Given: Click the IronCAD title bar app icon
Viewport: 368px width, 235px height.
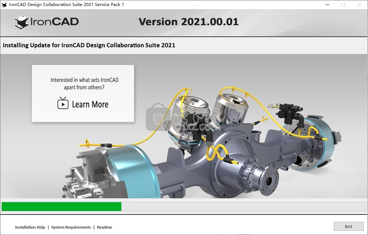Looking at the screenshot, I should (x=4, y=5).
